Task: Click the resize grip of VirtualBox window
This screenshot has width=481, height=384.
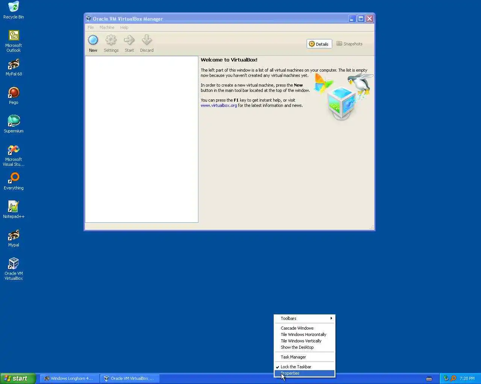Action: 372,227
